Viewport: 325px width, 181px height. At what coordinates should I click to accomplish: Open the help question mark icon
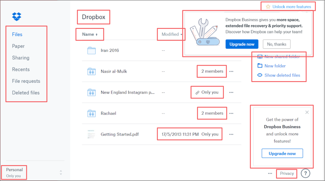pyautogui.click(x=305, y=173)
